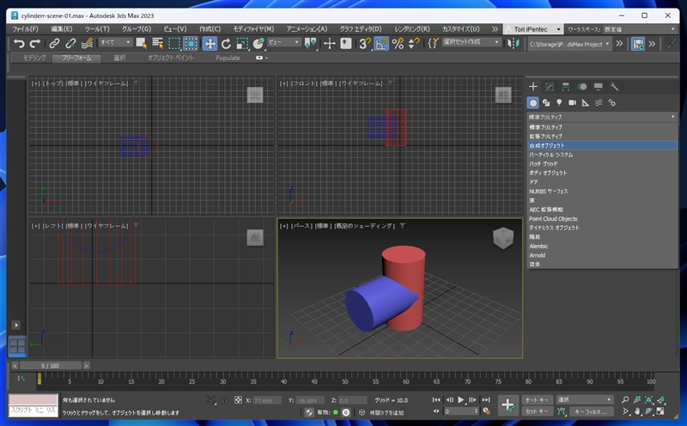Select the Lights creation category icon
The width and height of the screenshot is (687, 426).
coord(559,102)
